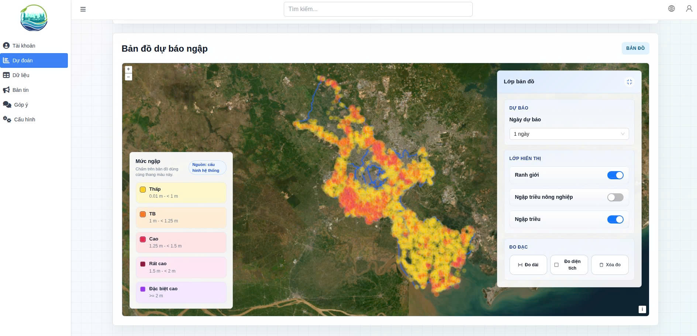Zoom out on the map
This screenshot has width=697, height=336.
point(128,77)
